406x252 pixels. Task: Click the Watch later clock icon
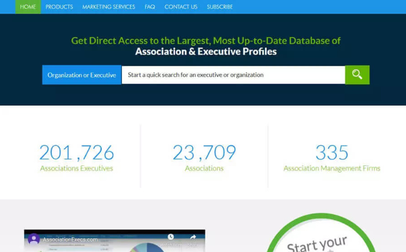click(171, 237)
